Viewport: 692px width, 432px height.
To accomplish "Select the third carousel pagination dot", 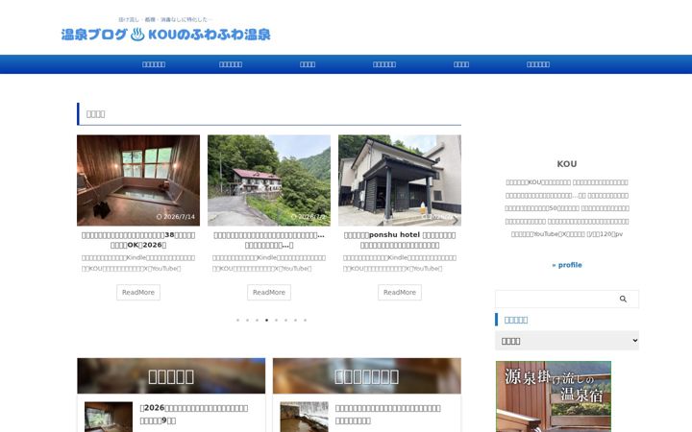I will tap(258, 320).
